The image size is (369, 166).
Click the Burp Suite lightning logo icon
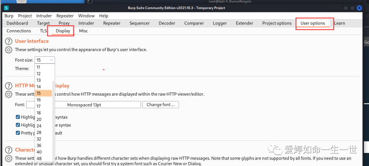coord(6,8)
